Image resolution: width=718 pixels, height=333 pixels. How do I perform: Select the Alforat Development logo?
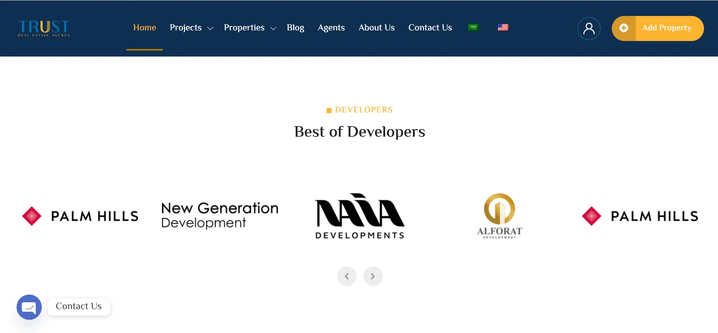(x=499, y=216)
